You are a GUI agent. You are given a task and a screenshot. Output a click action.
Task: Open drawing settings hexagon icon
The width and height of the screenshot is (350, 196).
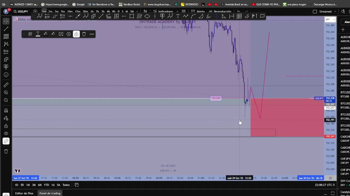pyautogui.click(x=69, y=34)
